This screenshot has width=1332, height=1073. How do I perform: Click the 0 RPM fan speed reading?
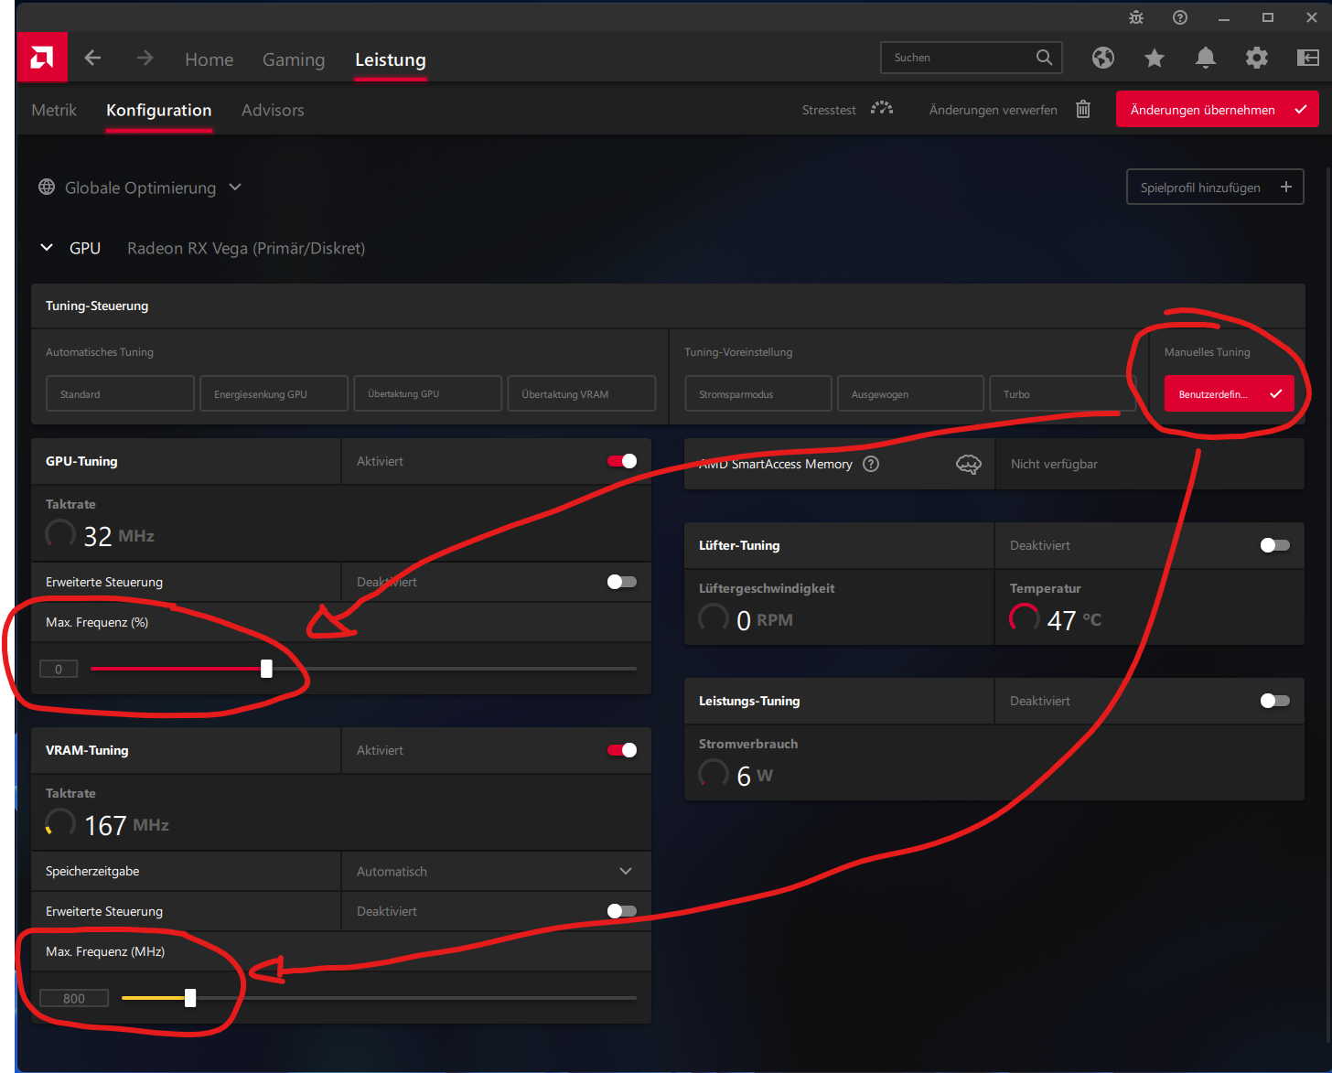coord(765,620)
